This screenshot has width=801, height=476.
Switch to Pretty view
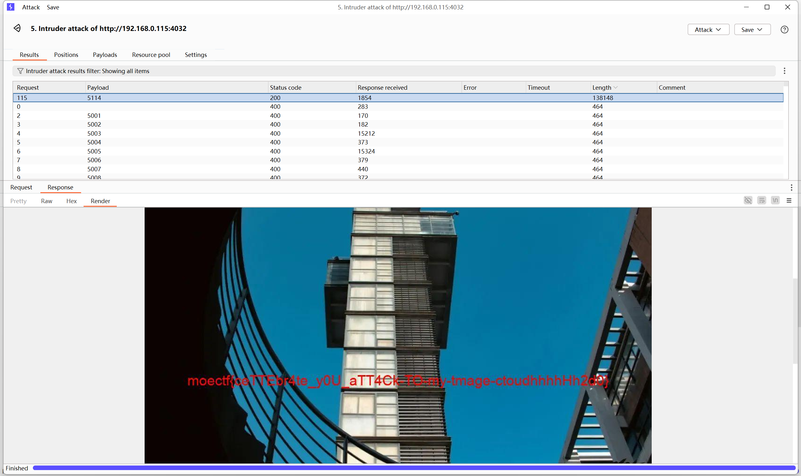[18, 201]
